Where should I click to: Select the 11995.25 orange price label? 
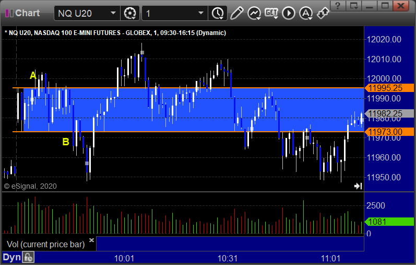[389, 88]
